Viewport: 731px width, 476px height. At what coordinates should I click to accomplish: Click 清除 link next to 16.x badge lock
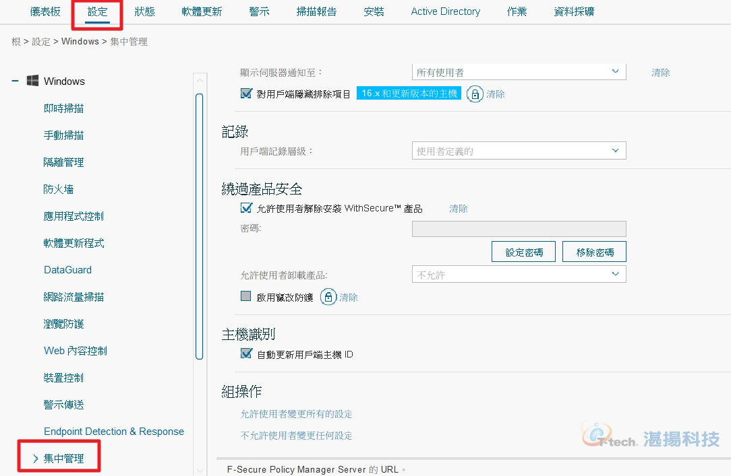coord(496,94)
